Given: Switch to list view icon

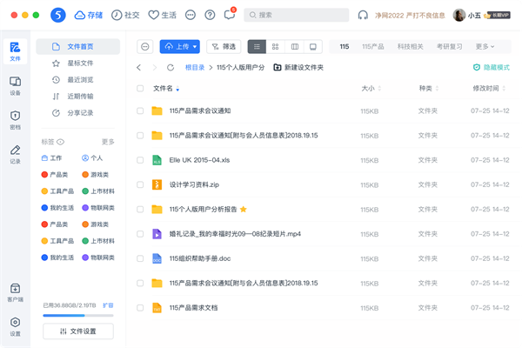Looking at the screenshot, I should [257, 47].
